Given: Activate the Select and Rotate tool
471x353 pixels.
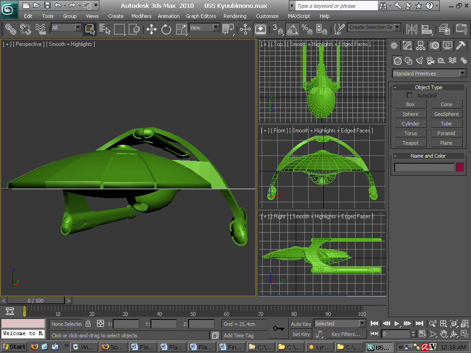Looking at the screenshot, I should coord(166,29).
